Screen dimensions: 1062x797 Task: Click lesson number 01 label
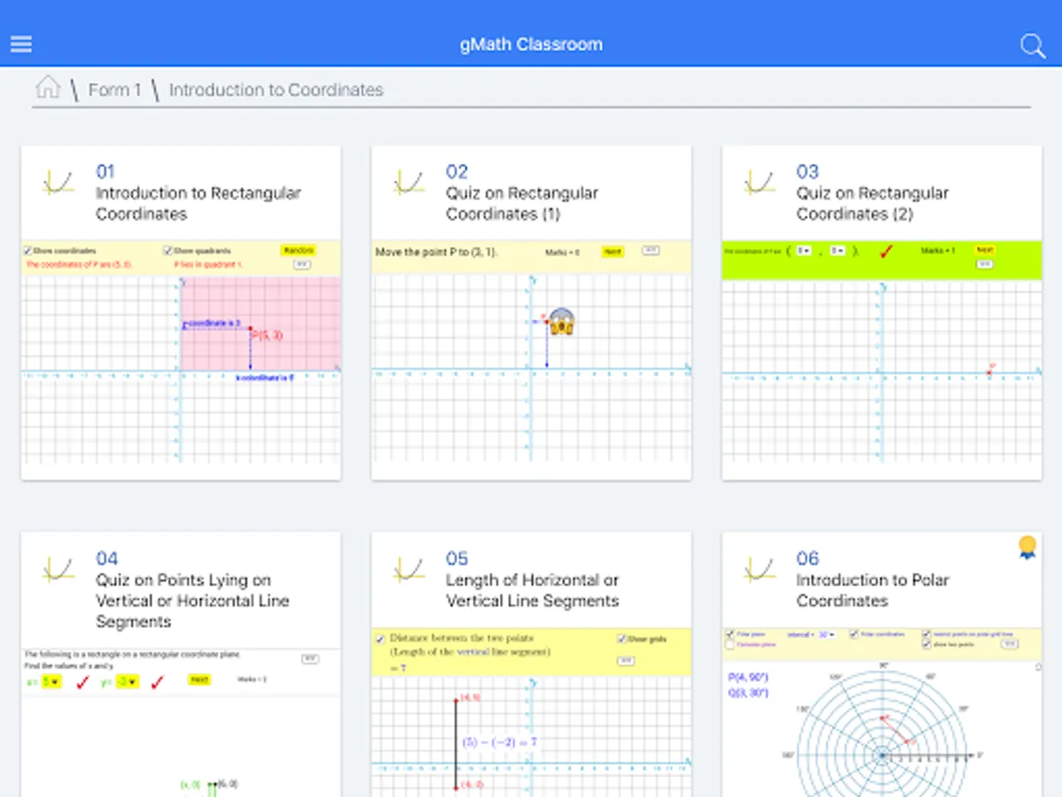coord(105,172)
